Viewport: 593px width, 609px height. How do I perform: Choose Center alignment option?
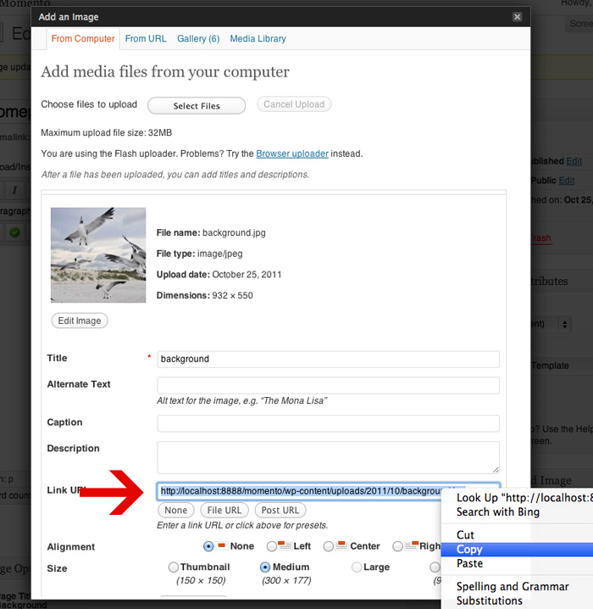click(x=329, y=547)
